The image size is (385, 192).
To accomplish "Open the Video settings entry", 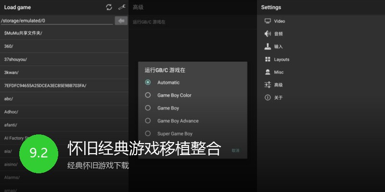I will pyautogui.click(x=321, y=21).
